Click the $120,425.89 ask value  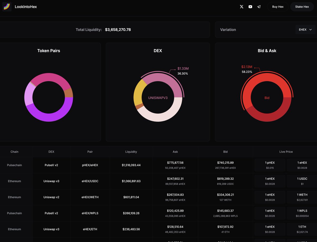pyautogui.click(x=175, y=211)
